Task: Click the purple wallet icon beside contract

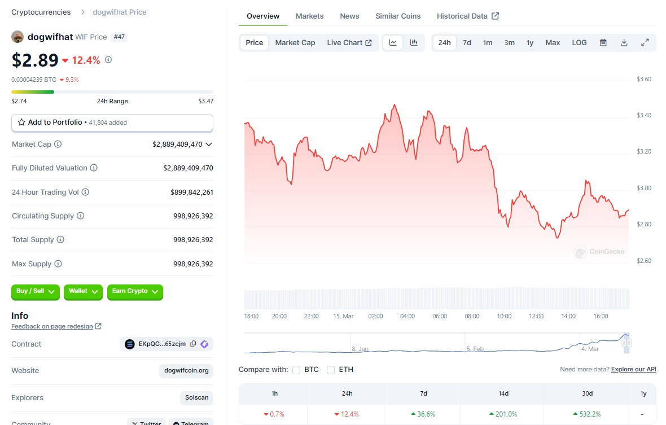Action: [204, 344]
